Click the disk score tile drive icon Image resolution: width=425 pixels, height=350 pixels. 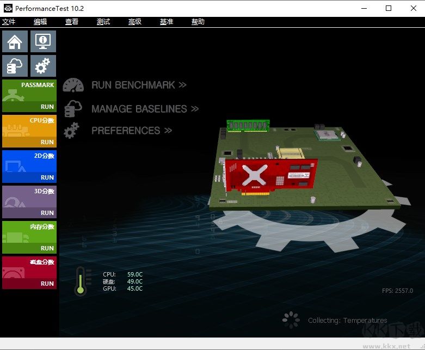point(14,273)
